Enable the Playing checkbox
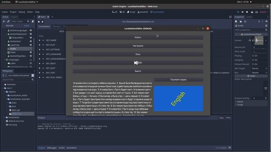271x152 pixels. 253,56
